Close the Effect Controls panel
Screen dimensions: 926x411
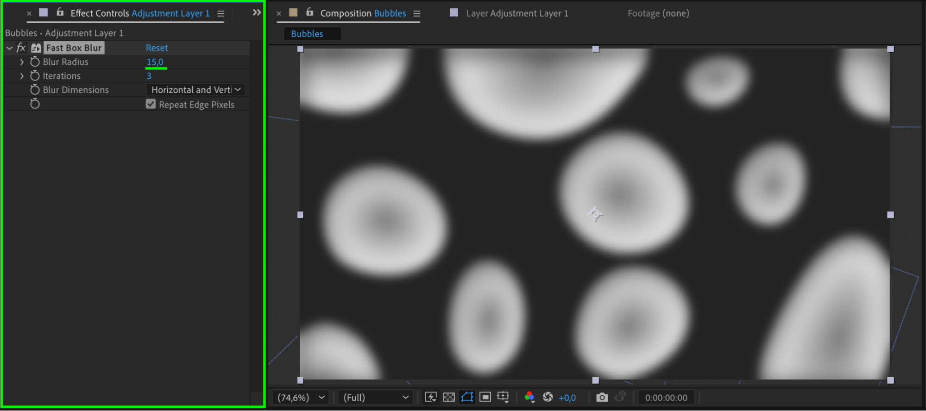tap(29, 13)
